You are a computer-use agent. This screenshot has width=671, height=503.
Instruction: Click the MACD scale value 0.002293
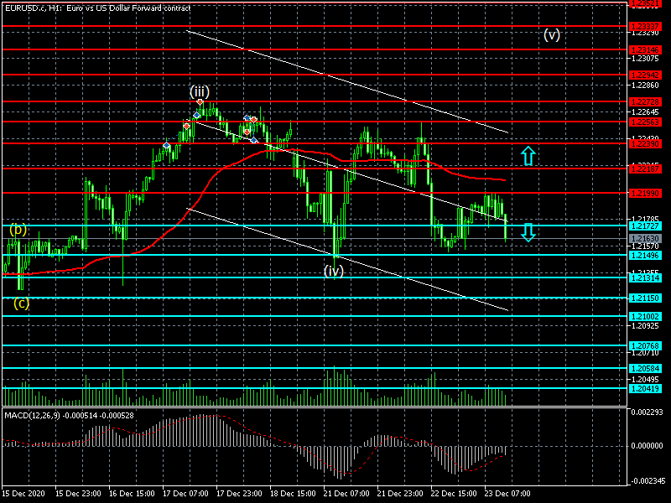pos(647,412)
